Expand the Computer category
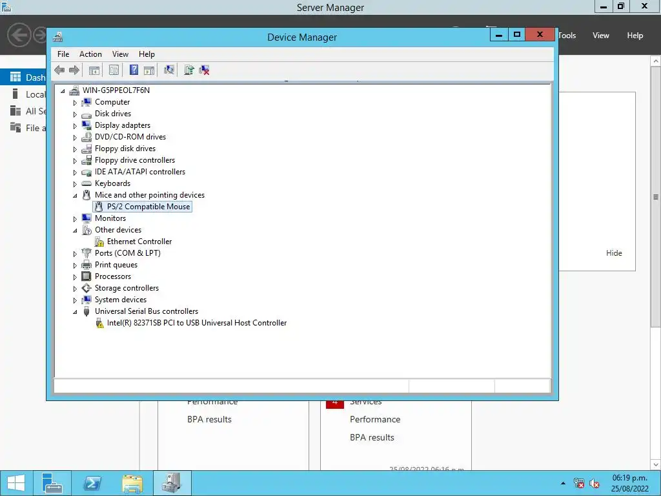The width and height of the screenshot is (661, 496). [x=75, y=103]
